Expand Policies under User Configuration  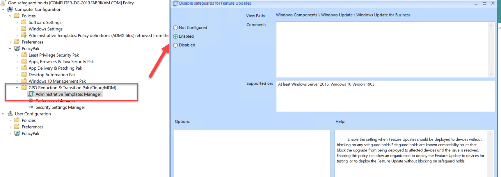(10, 120)
